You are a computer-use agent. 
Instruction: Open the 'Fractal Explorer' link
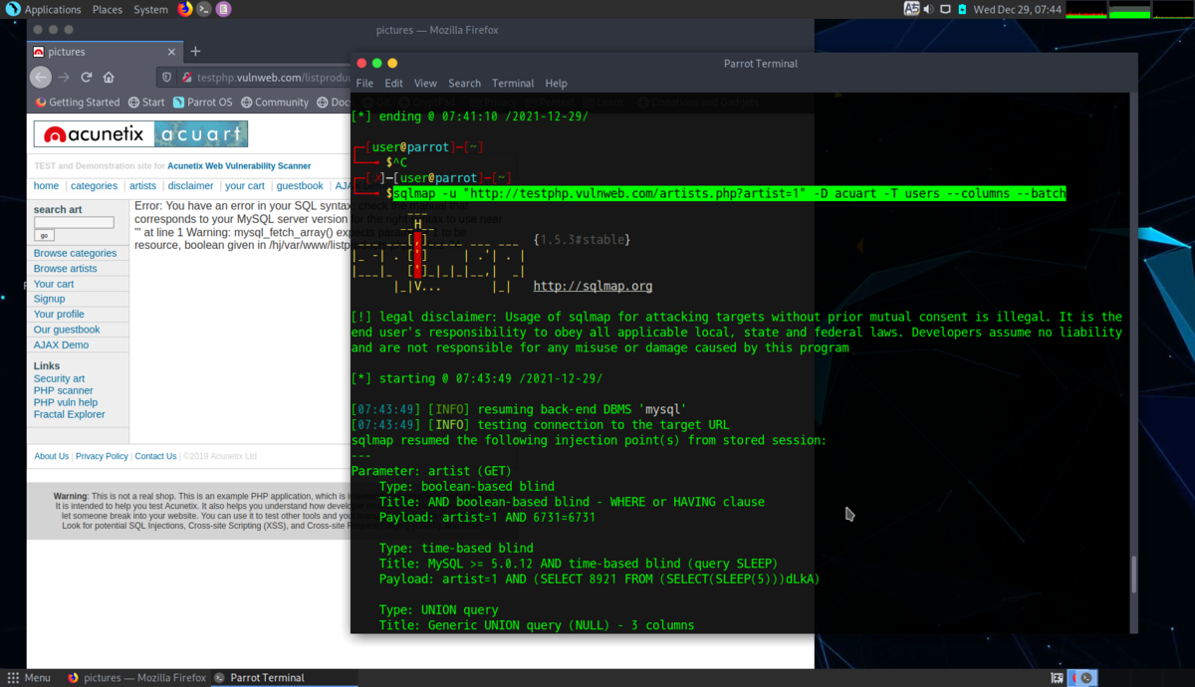tap(69, 414)
